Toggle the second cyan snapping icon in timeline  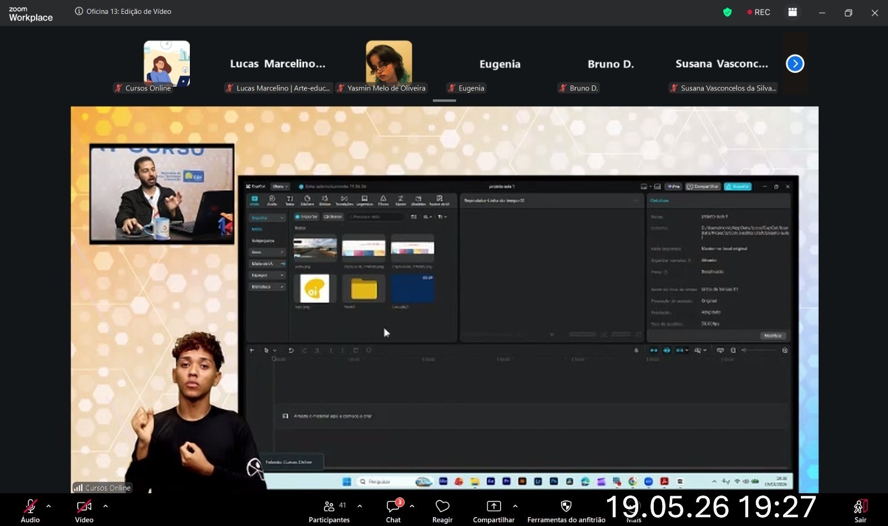(x=667, y=350)
